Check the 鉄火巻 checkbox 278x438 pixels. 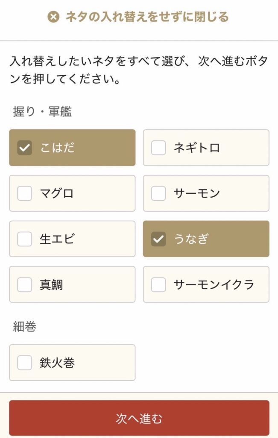24,362
